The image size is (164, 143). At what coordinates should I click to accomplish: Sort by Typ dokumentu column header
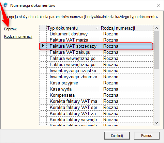click(73, 28)
